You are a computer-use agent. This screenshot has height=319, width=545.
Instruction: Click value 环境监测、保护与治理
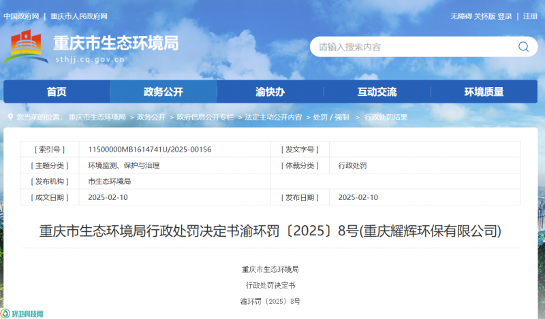point(124,165)
